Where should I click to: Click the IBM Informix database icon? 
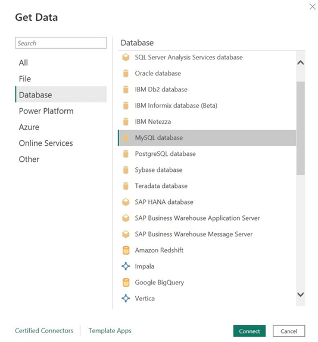click(126, 105)
